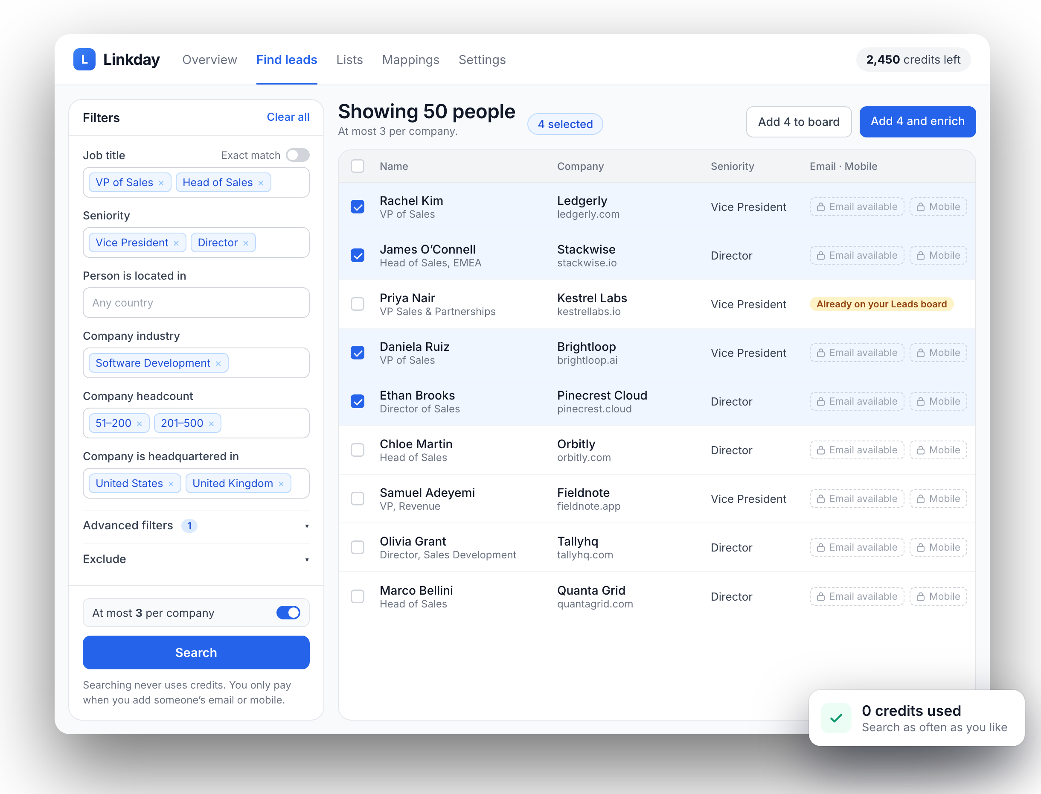Screen dimensions: 1041x794
Task: Click Mobile badge for Samuel Adeyemi
Action: coord(938,499)
